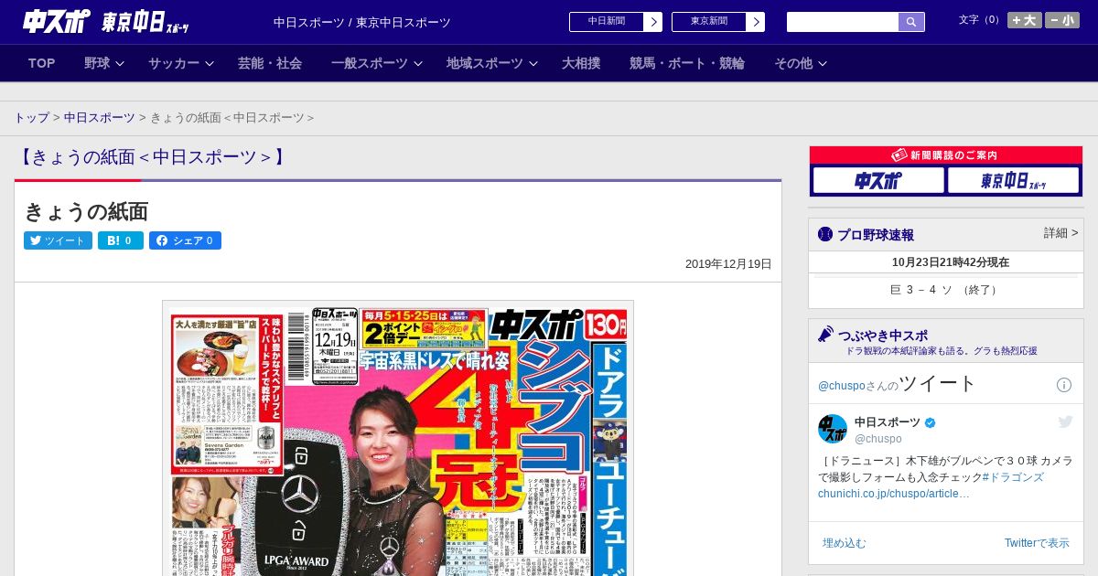Open 芸能・社会 menu item
1098x576 pixels.
[x=270, y=63]
